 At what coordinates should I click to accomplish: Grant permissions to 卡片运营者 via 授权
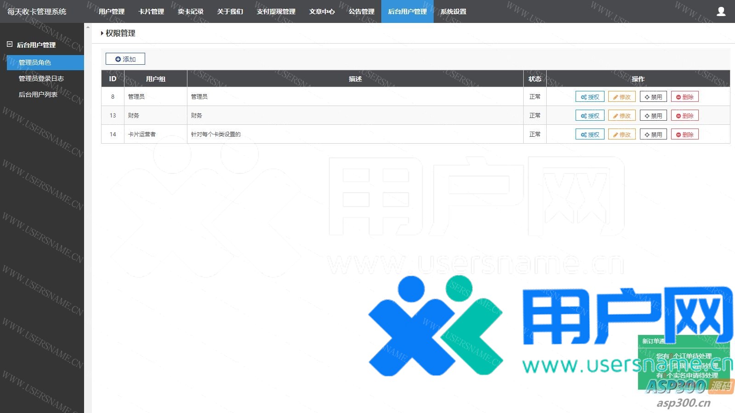(x=590, y=134)
